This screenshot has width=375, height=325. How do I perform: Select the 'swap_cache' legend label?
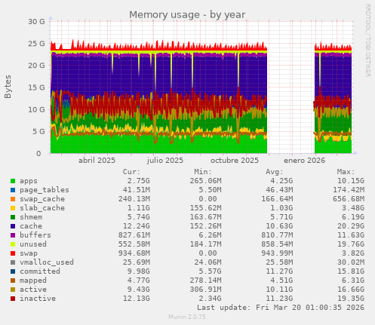(42, 199)
